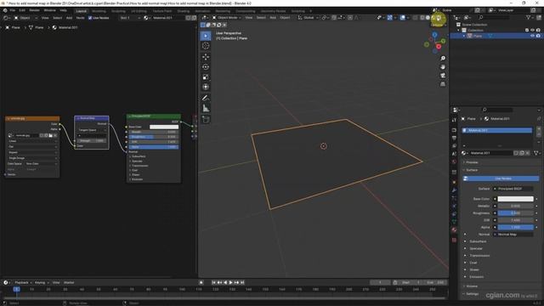Click the play animation button

[x=231, y=283]
